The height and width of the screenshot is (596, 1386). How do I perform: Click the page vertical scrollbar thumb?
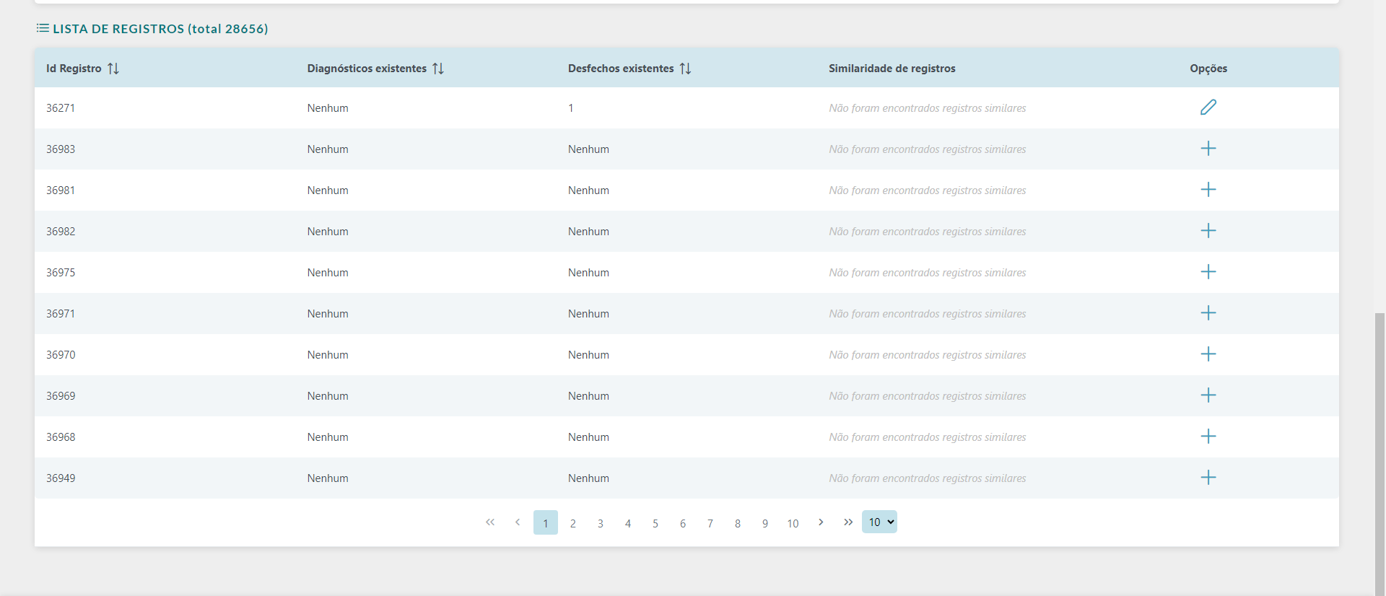pos(1380,454)
